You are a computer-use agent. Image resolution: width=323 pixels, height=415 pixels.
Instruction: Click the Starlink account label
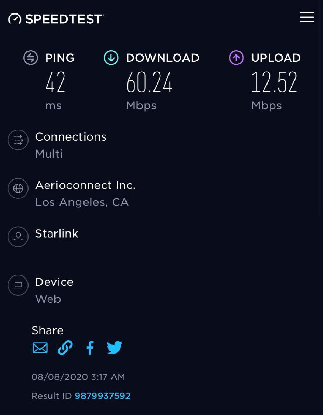pos(57,233)
